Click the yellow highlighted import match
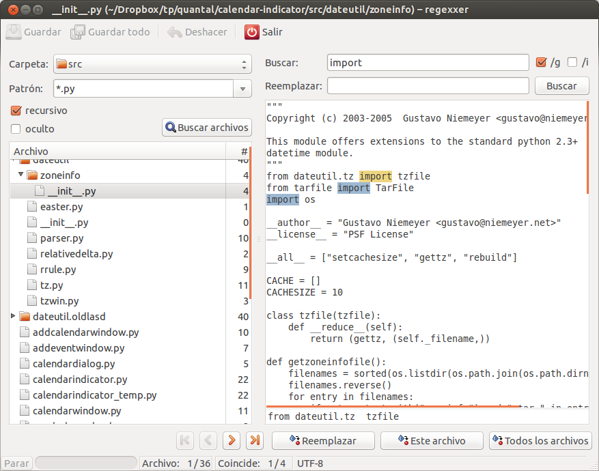Viewport: 599px width, 471px height. click(x=375, y=176)
